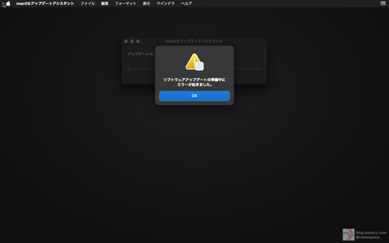The image size is (389, 243).
Task: Open the 編集 menu
Action: (x=105, y=3)
